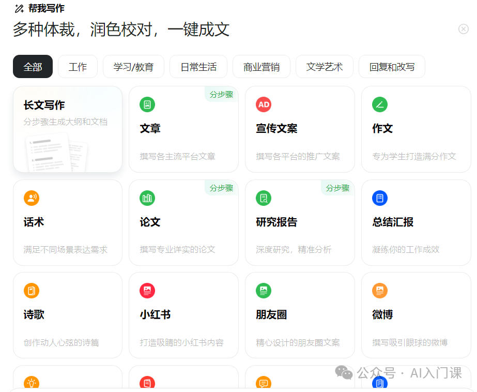Click the 分步骤 badge on 研究报告 card
Viewport: 477px width, 392px height.
[337, 188]
